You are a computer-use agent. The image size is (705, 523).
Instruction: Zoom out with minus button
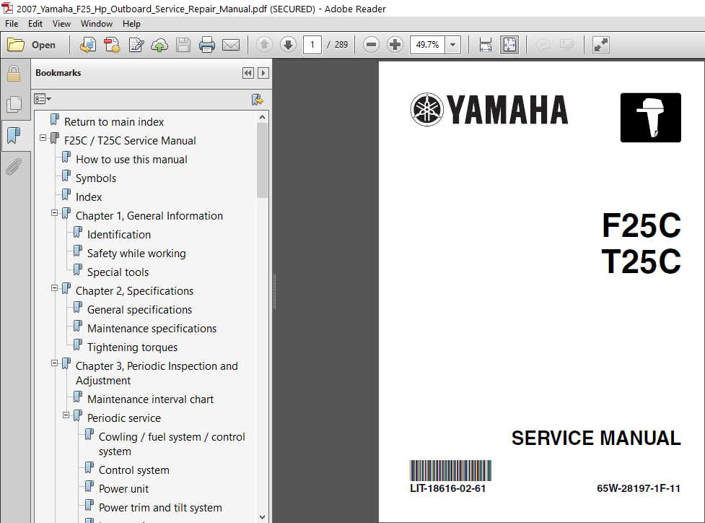[371, 45]
